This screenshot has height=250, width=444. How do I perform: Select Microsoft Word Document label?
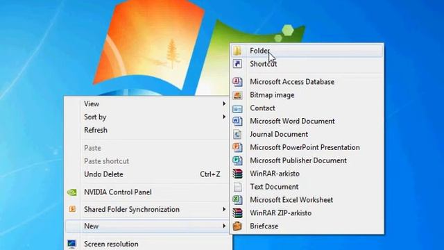click(292, 121)
